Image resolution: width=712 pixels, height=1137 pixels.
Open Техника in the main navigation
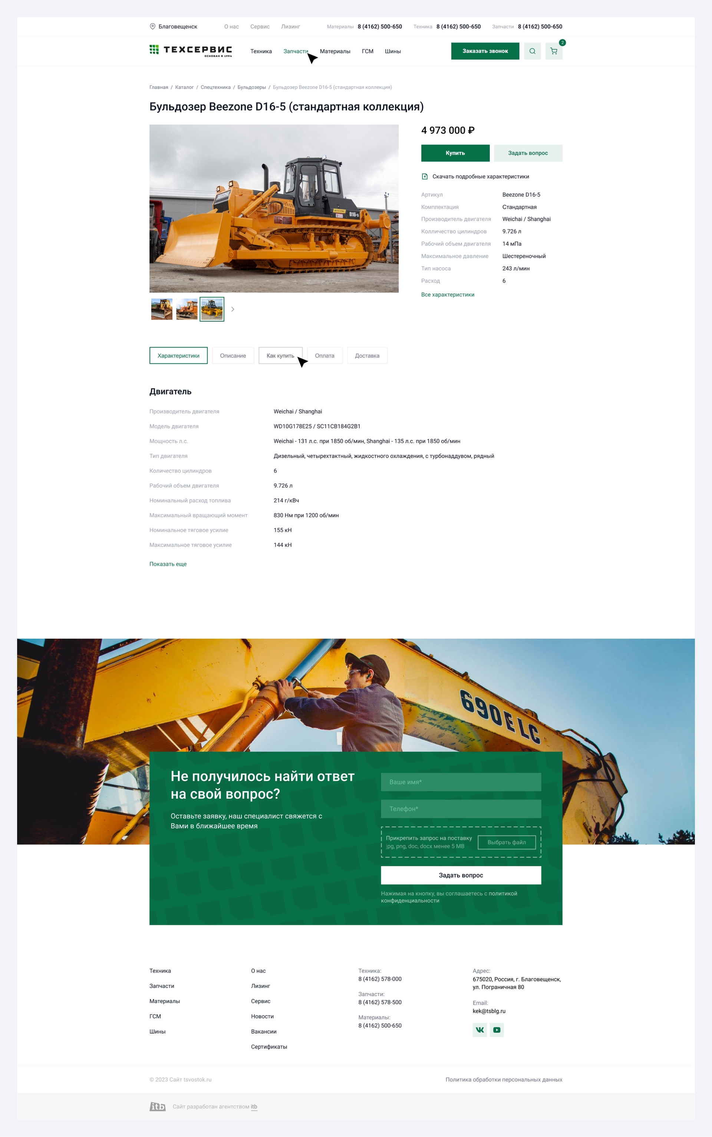(x=261, y=51)
